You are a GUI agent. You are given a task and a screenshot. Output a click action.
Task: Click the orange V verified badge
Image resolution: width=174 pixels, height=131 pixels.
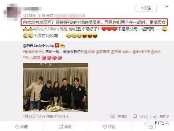[57, 45]
